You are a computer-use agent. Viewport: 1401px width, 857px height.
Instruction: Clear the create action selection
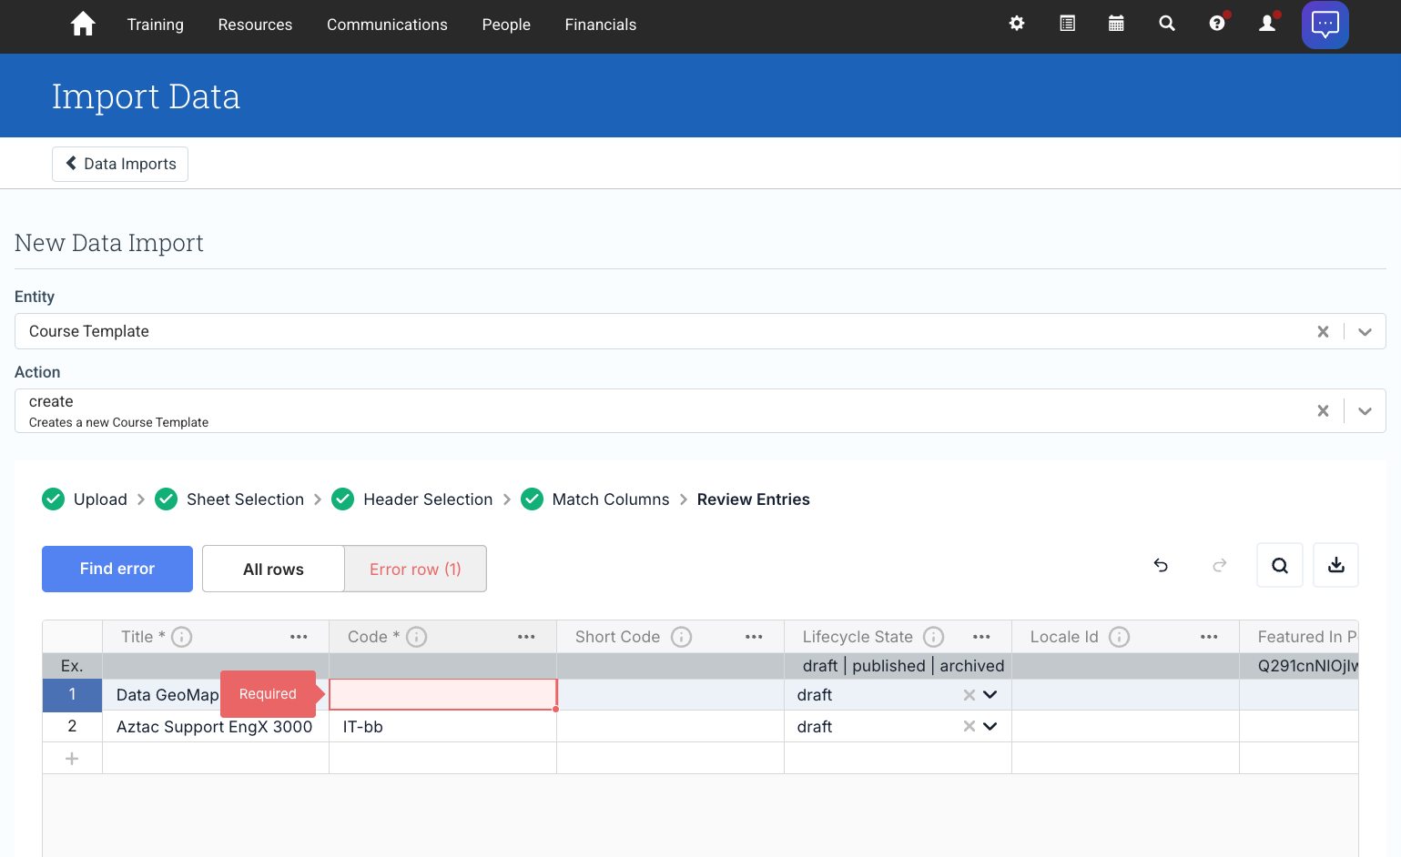[x=1323, y=411]
